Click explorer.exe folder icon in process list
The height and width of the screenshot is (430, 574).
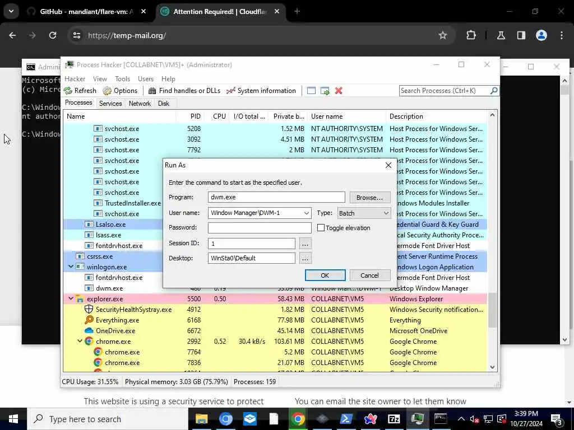(80, 299)
